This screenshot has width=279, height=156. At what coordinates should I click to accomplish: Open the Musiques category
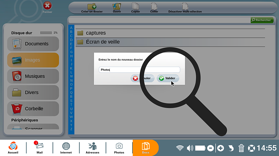click(x=33, y=76)
